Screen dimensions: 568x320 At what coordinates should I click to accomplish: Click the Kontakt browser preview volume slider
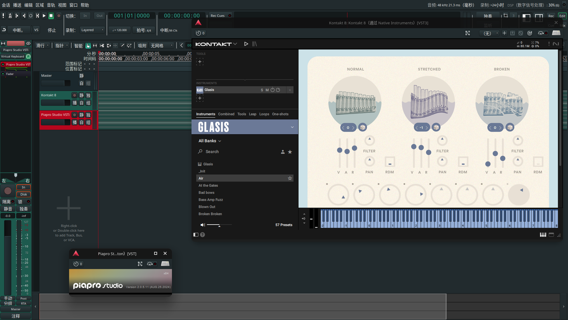click(x=219, y=225)
